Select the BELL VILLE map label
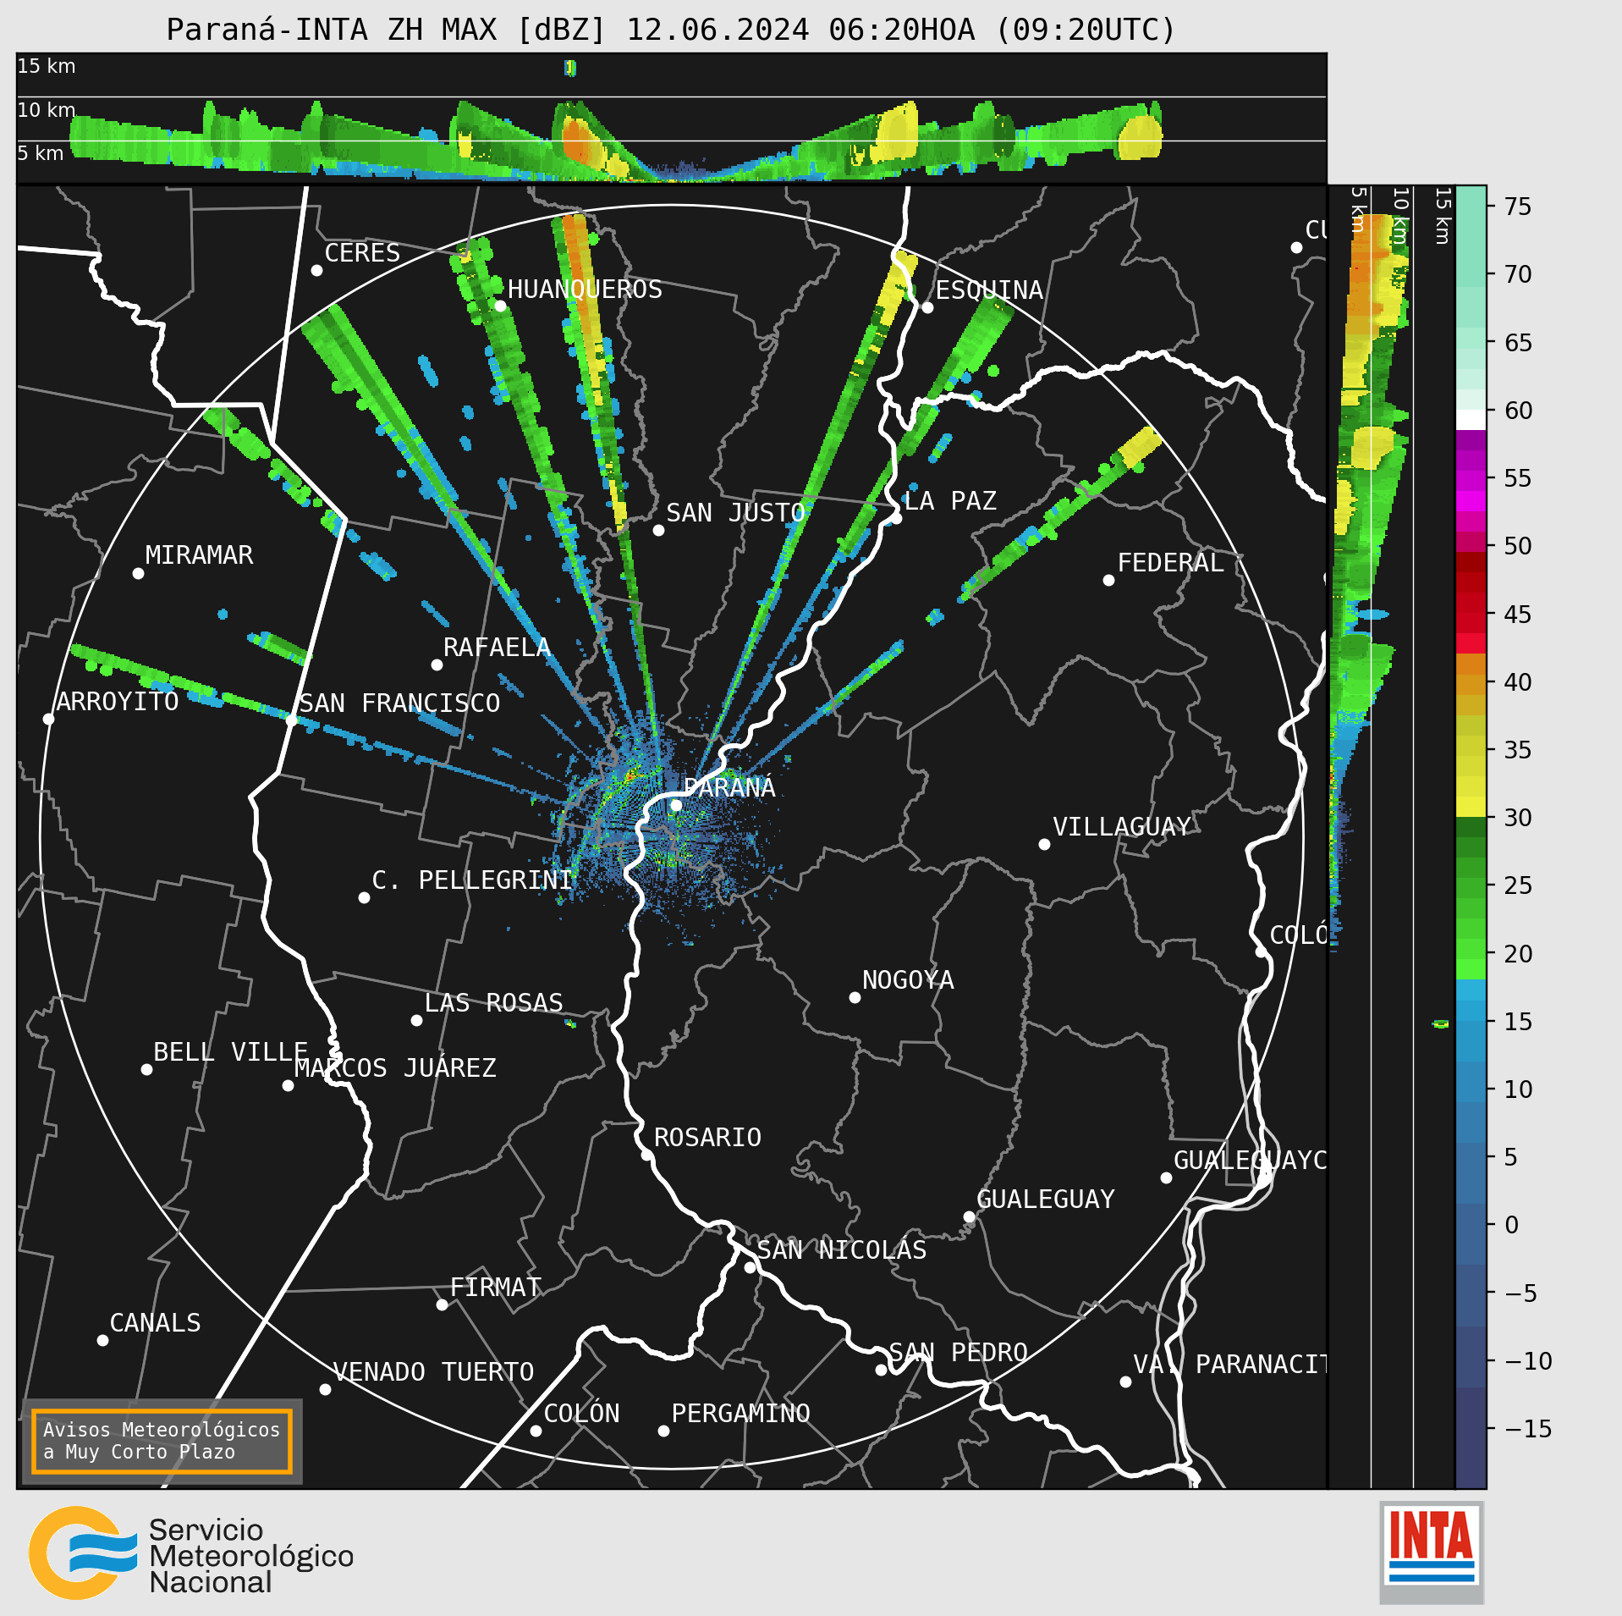This screenshot has width=1622, height=1616. click(x=230, y=1052)
